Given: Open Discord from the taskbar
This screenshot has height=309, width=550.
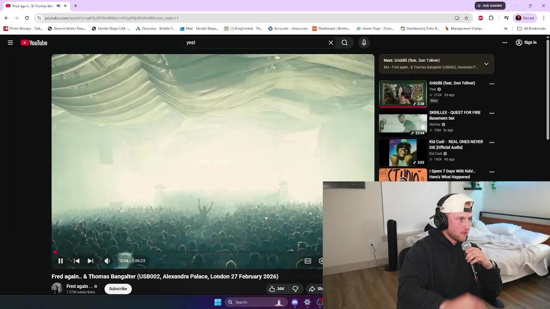Looking at the screenshot, I should (x=295, y=302).
